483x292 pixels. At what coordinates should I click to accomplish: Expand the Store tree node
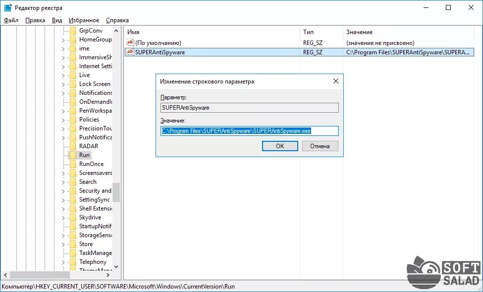pyautogui.click(x=63, y=245)
